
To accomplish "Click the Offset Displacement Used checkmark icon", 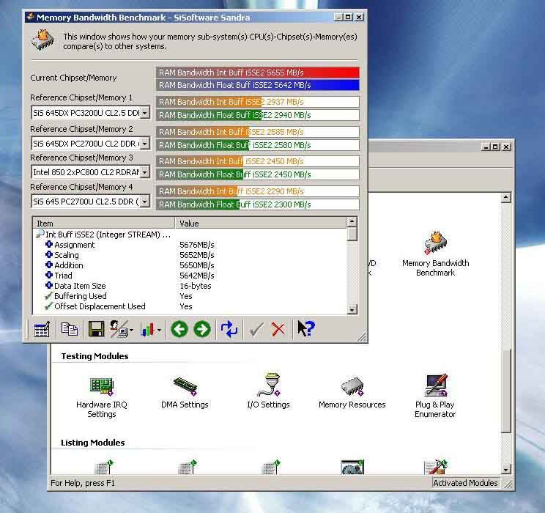I will (48, 306).
